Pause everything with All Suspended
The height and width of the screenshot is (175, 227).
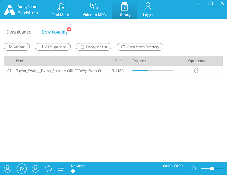53,47
